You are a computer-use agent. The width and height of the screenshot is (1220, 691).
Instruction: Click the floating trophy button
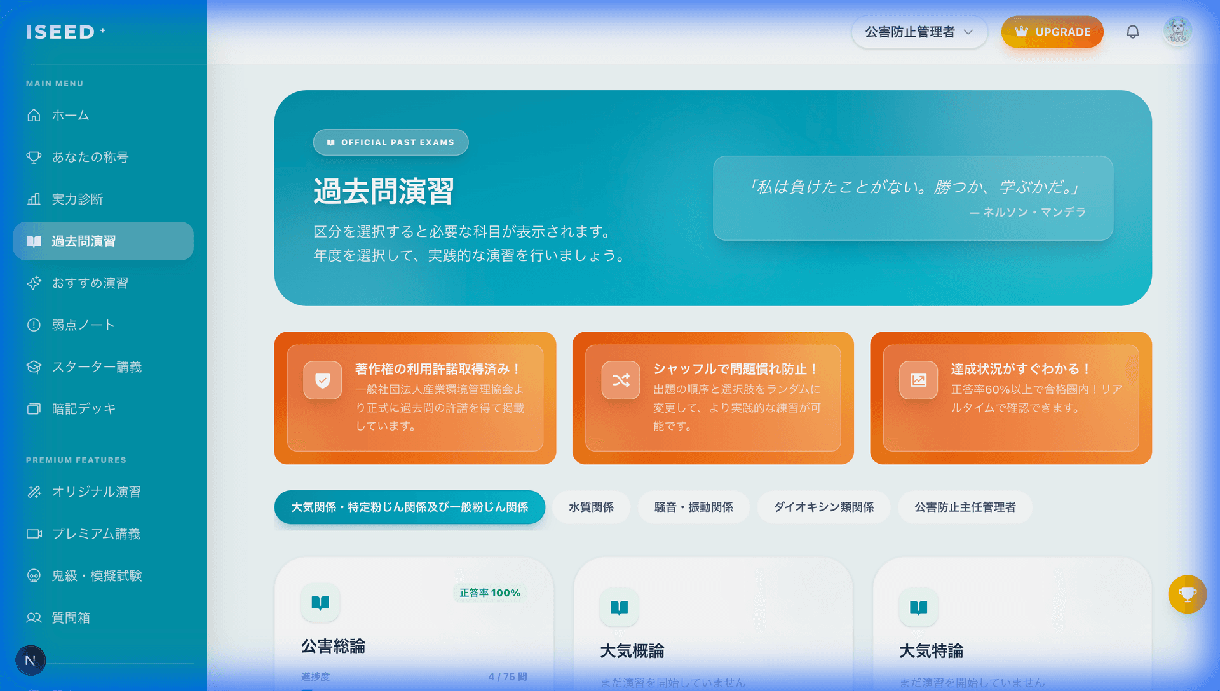(1187, 594)
